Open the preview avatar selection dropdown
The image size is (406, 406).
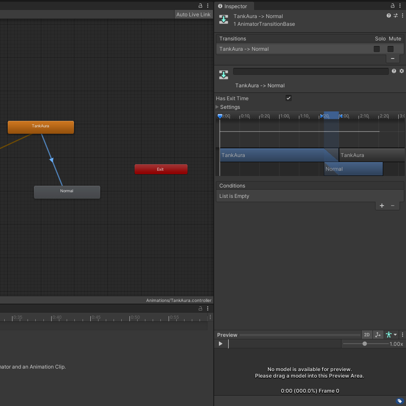391,335
